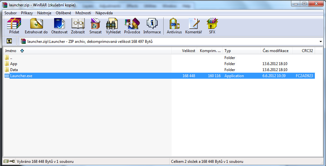Click the Application type cell

tap(234, 76)
